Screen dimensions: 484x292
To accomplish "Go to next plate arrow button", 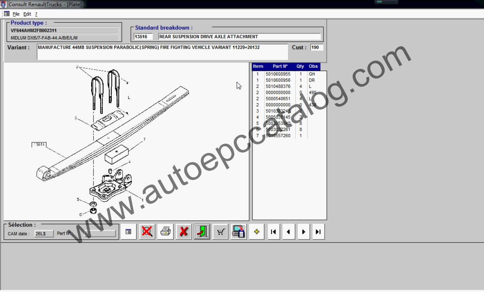I will pos(303,232).
